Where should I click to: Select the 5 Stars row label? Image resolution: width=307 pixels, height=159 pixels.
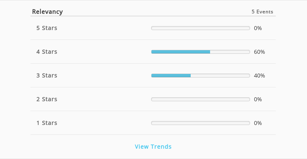(x=47, y=28)
